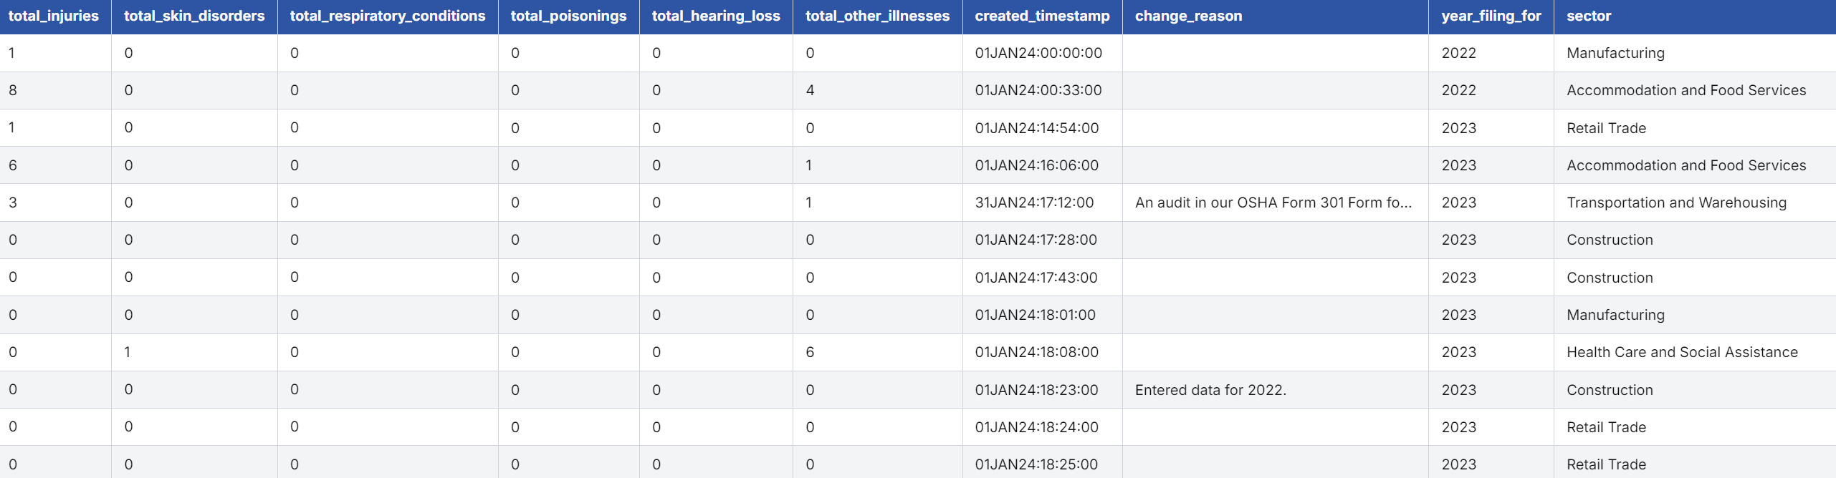This screenshot has height=478, width=1836.
Task: Click the Health Care and Social Assistance cell
Action: [x=1682, y=352]
